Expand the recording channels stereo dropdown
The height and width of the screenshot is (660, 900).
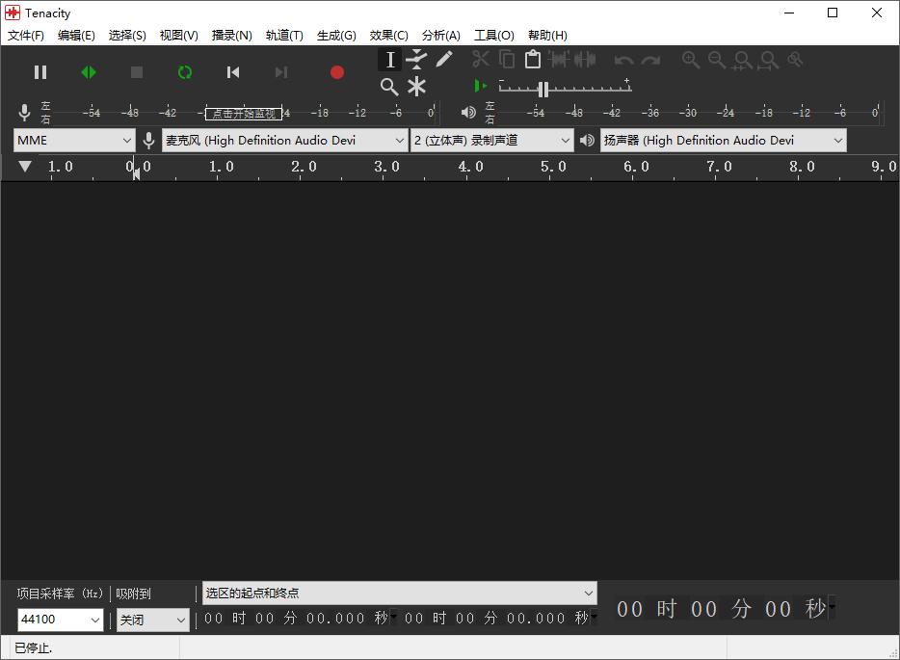click(x=491, y=141)
